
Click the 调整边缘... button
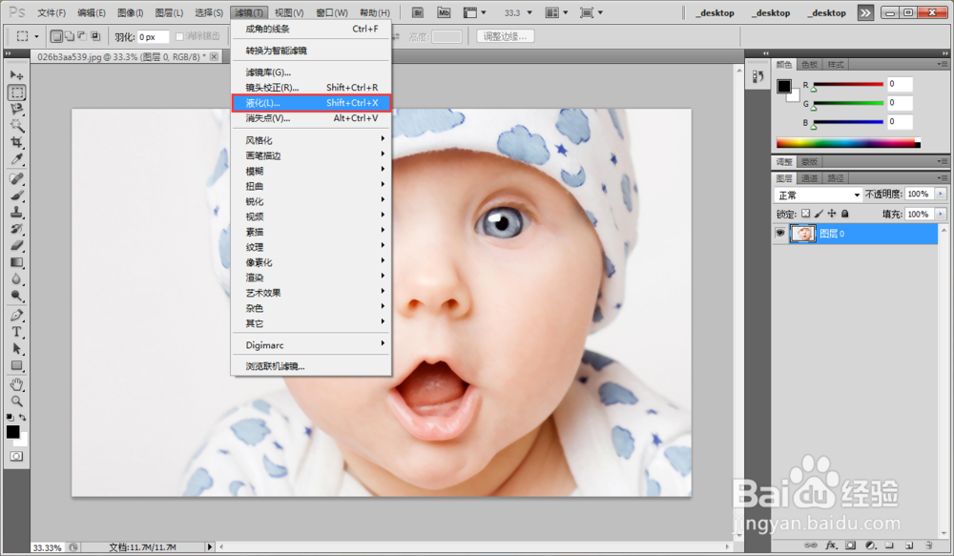[x=505, y=36]
